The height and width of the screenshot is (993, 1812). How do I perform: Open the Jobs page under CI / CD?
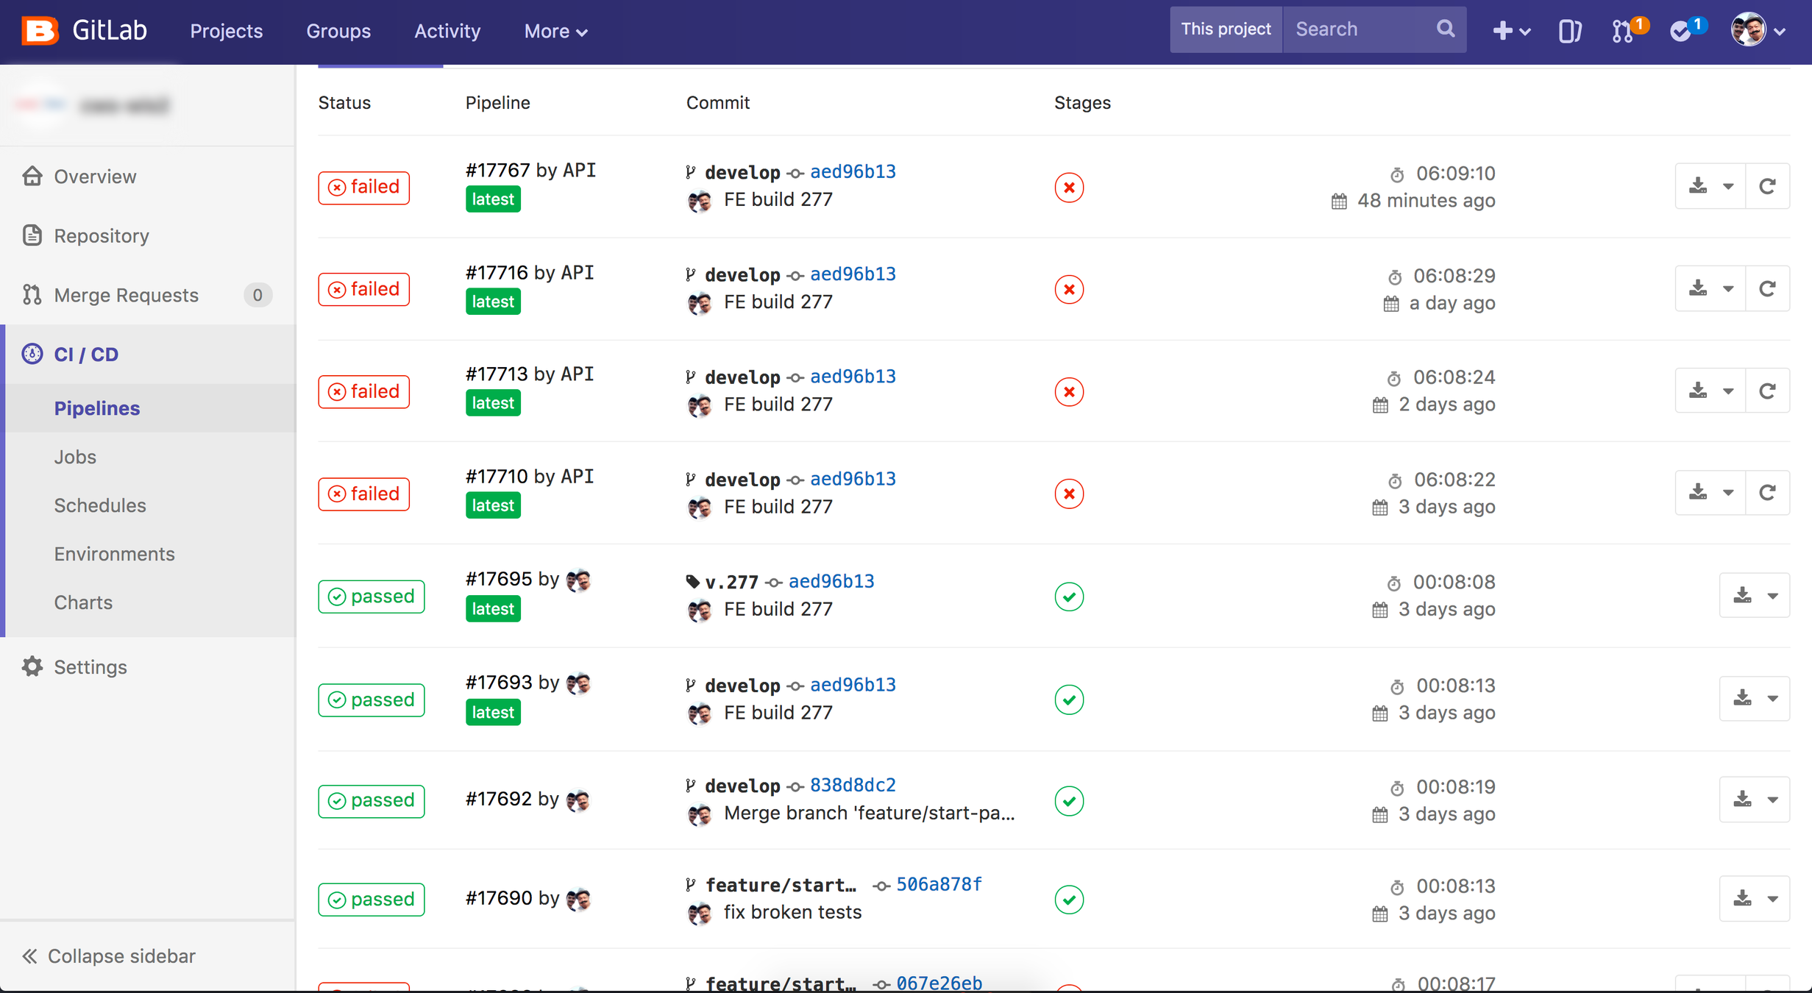[x=75, y=457]
